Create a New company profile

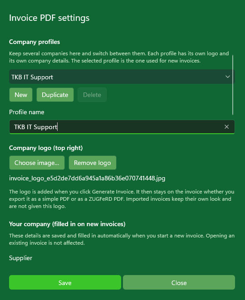[x=21, y=95]
